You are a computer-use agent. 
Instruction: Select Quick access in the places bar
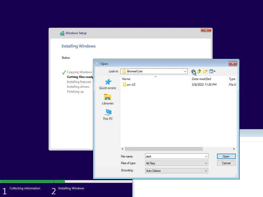click(x=108, y=84)
